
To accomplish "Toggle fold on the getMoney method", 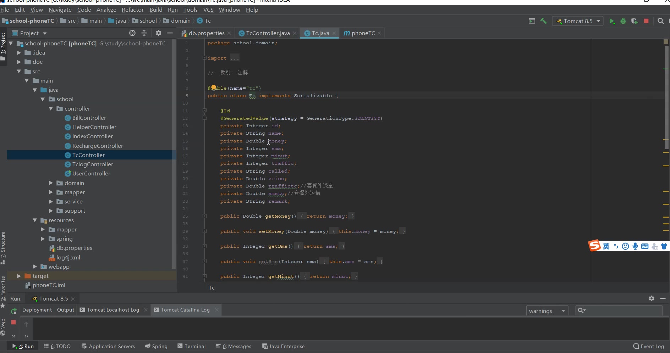I will coord(205,216).
